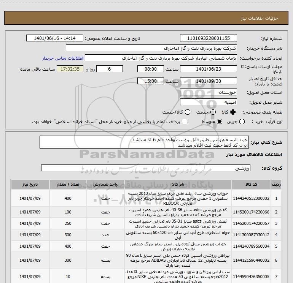The height and width of the screenshot is (283, 293).
Task: Focus the response deadline date 1401/06/23
Action: click(208, 69)
